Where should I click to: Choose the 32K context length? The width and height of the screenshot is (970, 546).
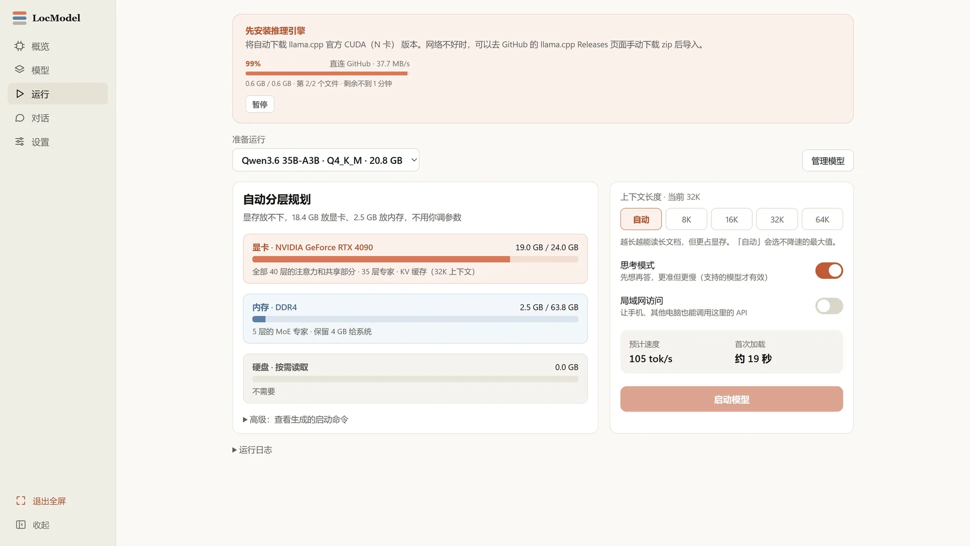[777, 219]
